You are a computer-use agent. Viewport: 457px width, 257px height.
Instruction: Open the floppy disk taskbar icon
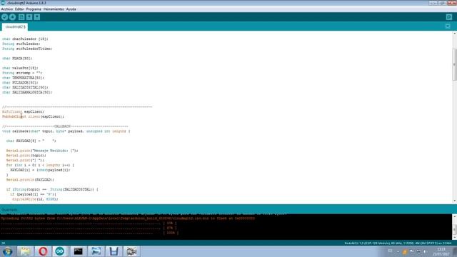pos(114,251)
